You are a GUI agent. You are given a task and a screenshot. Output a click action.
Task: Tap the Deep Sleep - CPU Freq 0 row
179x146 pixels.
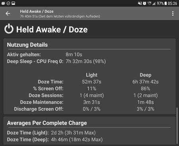(x=56, y=61)
